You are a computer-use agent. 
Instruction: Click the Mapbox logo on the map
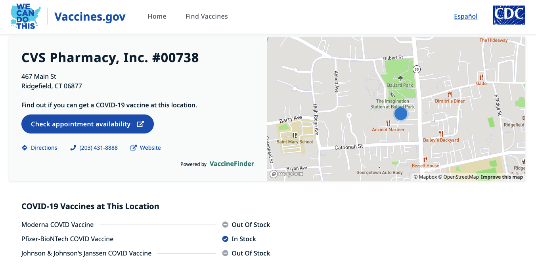pos(286,174)
